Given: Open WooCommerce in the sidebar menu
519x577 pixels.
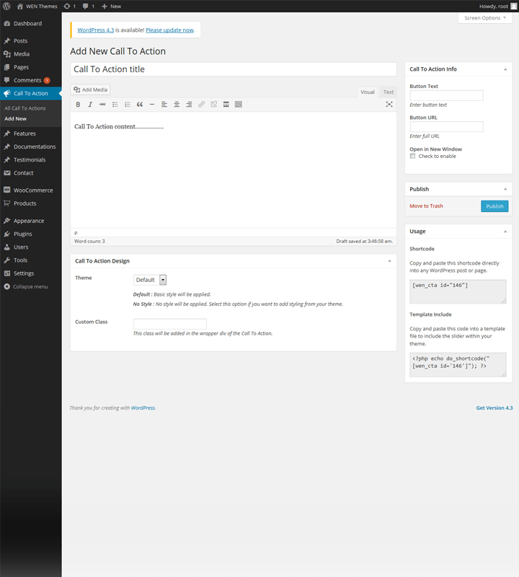Looking at the screenshot, I should [x=32, y=190].
